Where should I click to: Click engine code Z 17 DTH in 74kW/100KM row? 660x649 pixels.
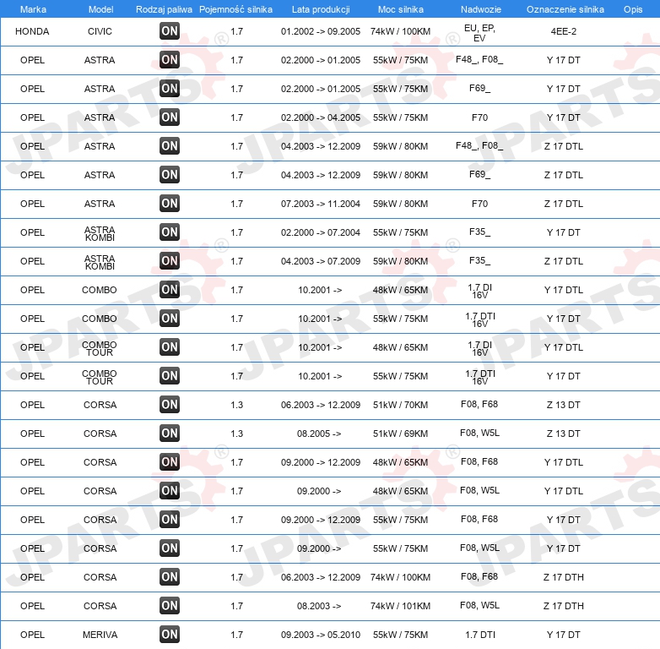click(x=564, y=577)
